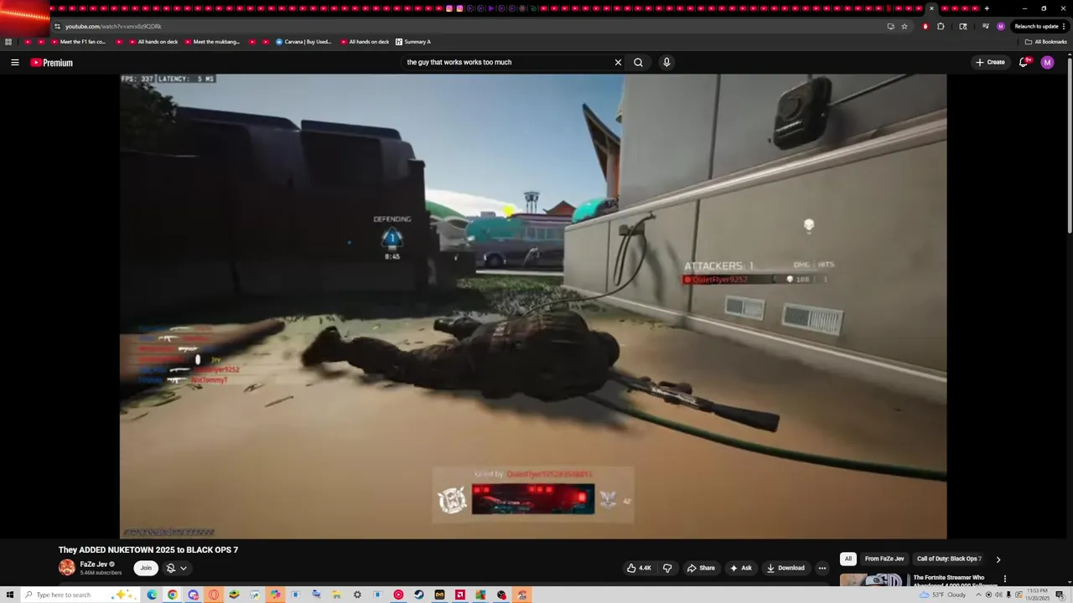Screen dimensions: 1073x603
Task: Show more filter chips with arrow
Action: point(998,559)
